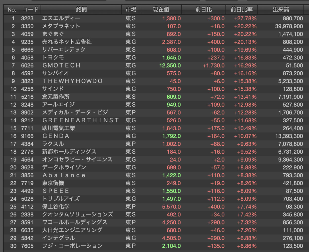Select the メディカル・データ・ビジ stock name
309x252 pixels.
75,112
